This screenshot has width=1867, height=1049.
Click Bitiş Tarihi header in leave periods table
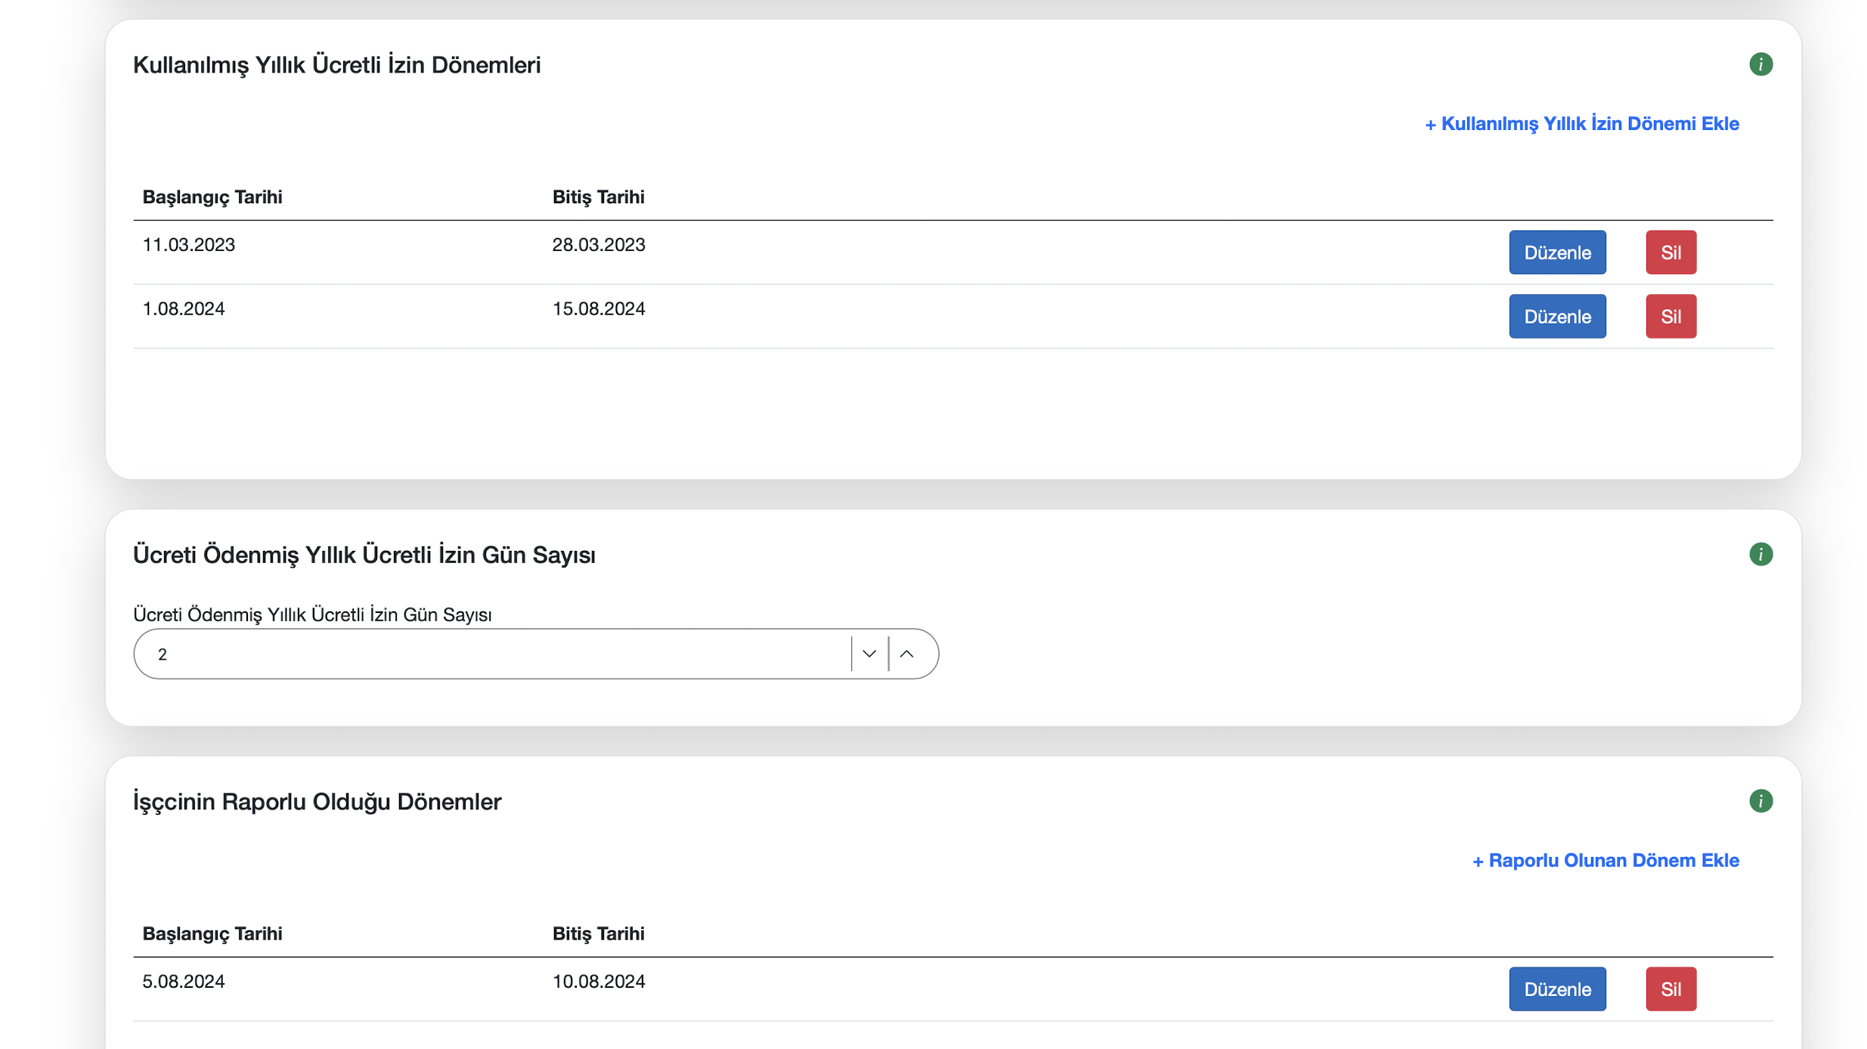click(x=598, y=196)
